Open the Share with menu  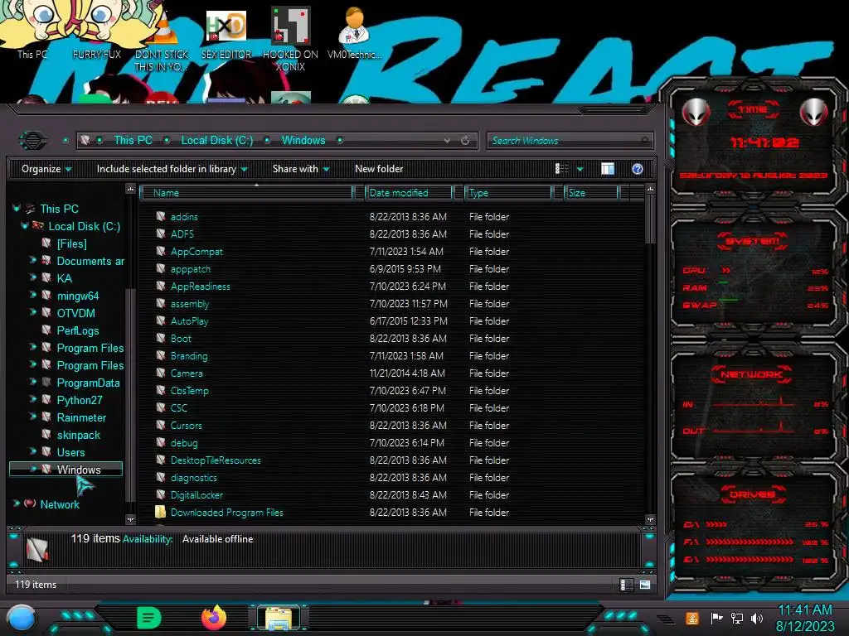click(301, 169)
